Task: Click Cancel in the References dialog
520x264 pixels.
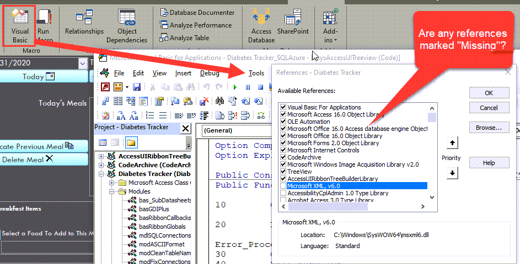Action: (489, 107)
